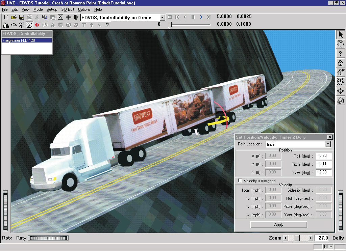Click the Save floppy disk icon
Screen dimensions: 346x251
tap(21, 17)
